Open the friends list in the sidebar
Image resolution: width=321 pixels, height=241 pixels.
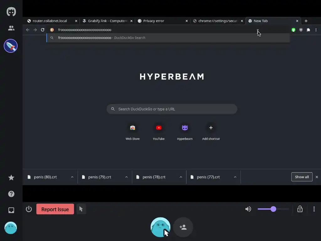[11, 28]
